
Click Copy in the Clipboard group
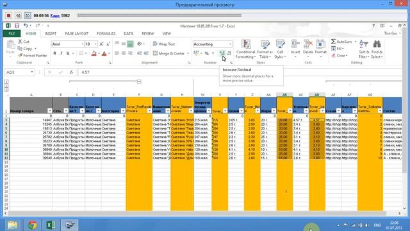26,49
